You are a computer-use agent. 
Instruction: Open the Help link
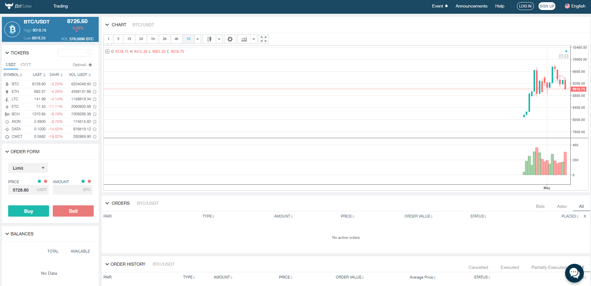coord(500,6)
